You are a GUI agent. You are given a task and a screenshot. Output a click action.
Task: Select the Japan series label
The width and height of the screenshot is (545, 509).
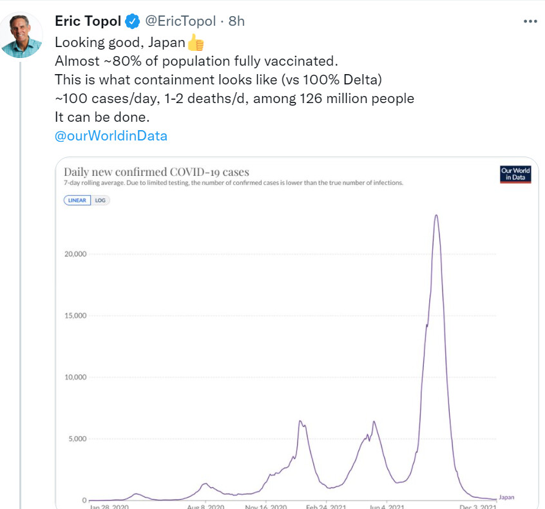click(507, 497)
